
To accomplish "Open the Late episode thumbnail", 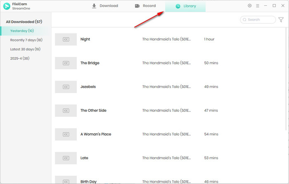I will (x=66, y=158).
